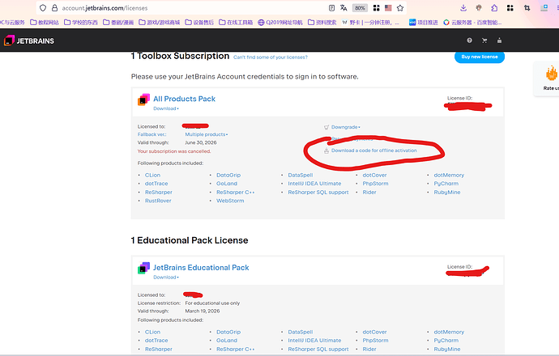Open the 学校的东西 bookmark folder
Screen dimensions: 559x356
point(81,23)
